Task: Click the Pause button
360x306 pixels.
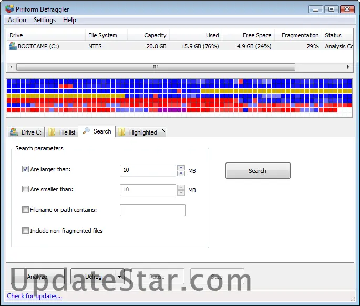Action: (157, 277)
